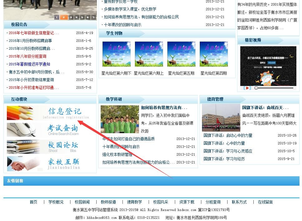Viewport: 302px width, 221px height.
Task: Click the students photo in 教学科研 section
Action: (x=120, y=119)
